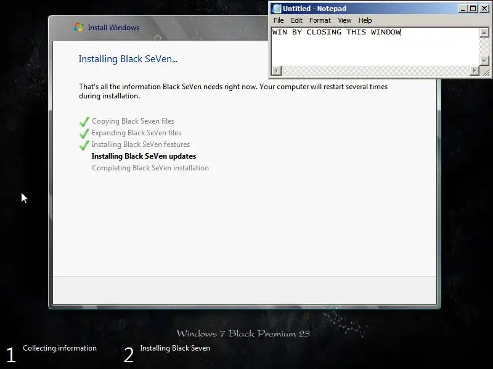
Task: Click Notepad horizontal scrollbar left arrow
Action: (276, 71)
